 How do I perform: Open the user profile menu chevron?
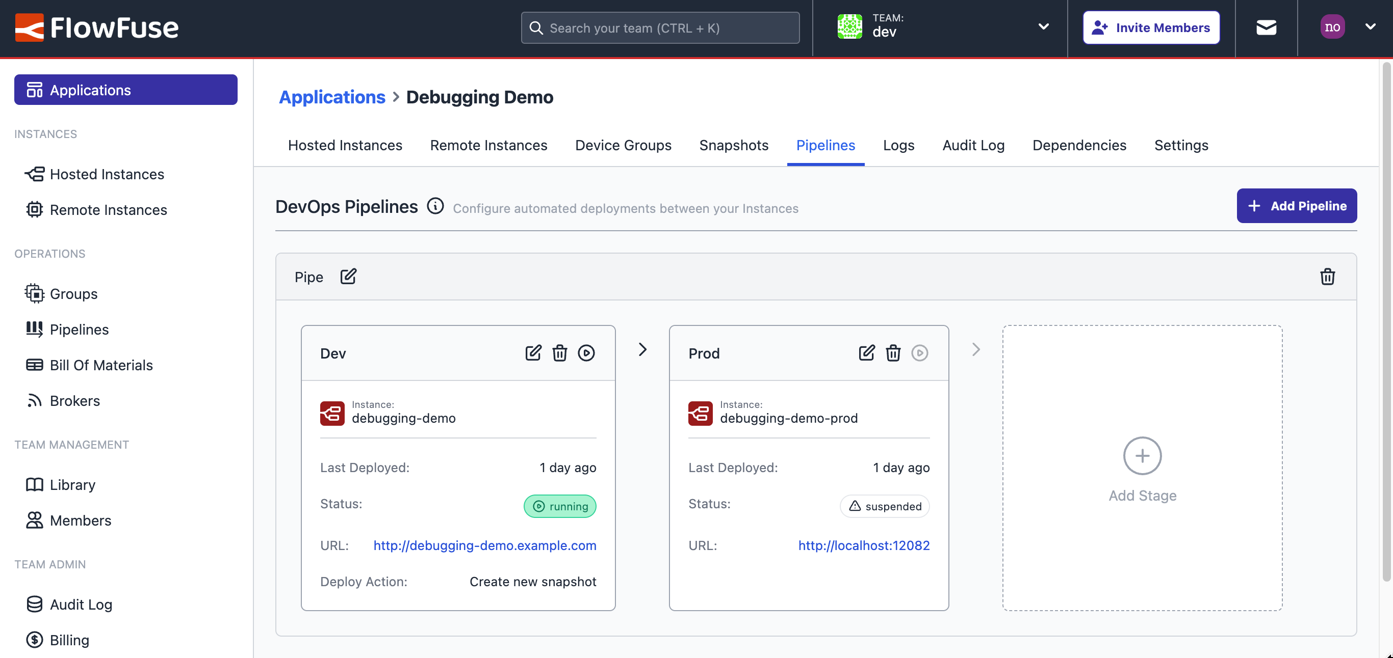point(1370,27)
